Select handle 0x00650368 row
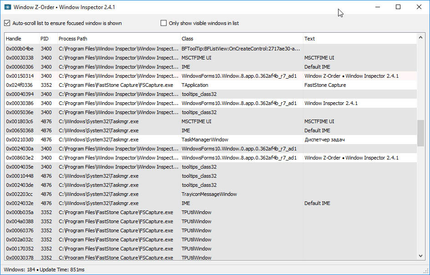This screenshot has height=275, width=430. [211, 130]
